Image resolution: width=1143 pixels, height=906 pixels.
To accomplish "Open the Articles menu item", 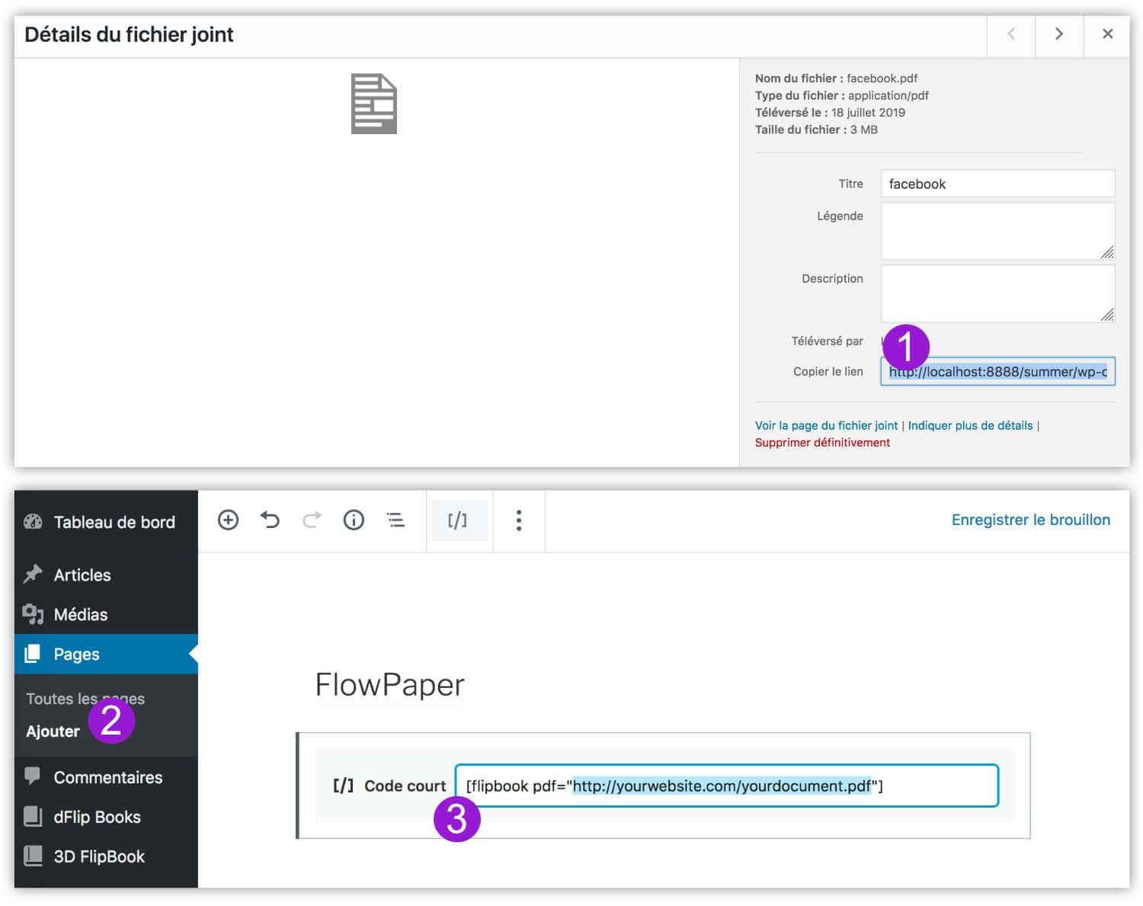I will click(82, 575).
